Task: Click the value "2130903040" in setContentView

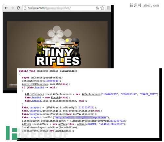Action: (51, 81)
